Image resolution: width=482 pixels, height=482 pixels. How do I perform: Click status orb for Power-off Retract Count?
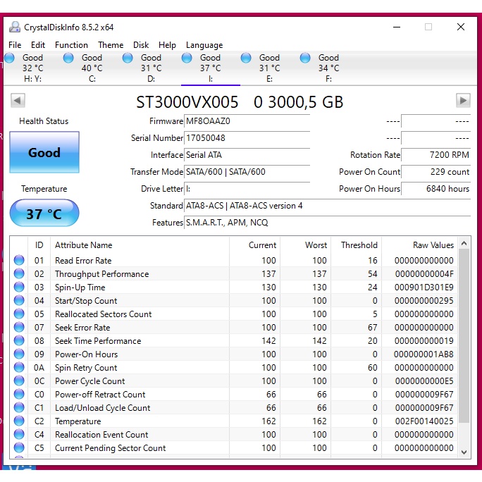pyautogui.click(x=19, y=394)
